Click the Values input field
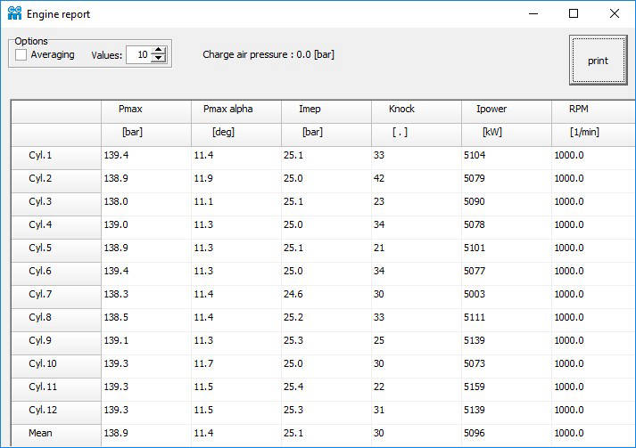 click(139, 54)
